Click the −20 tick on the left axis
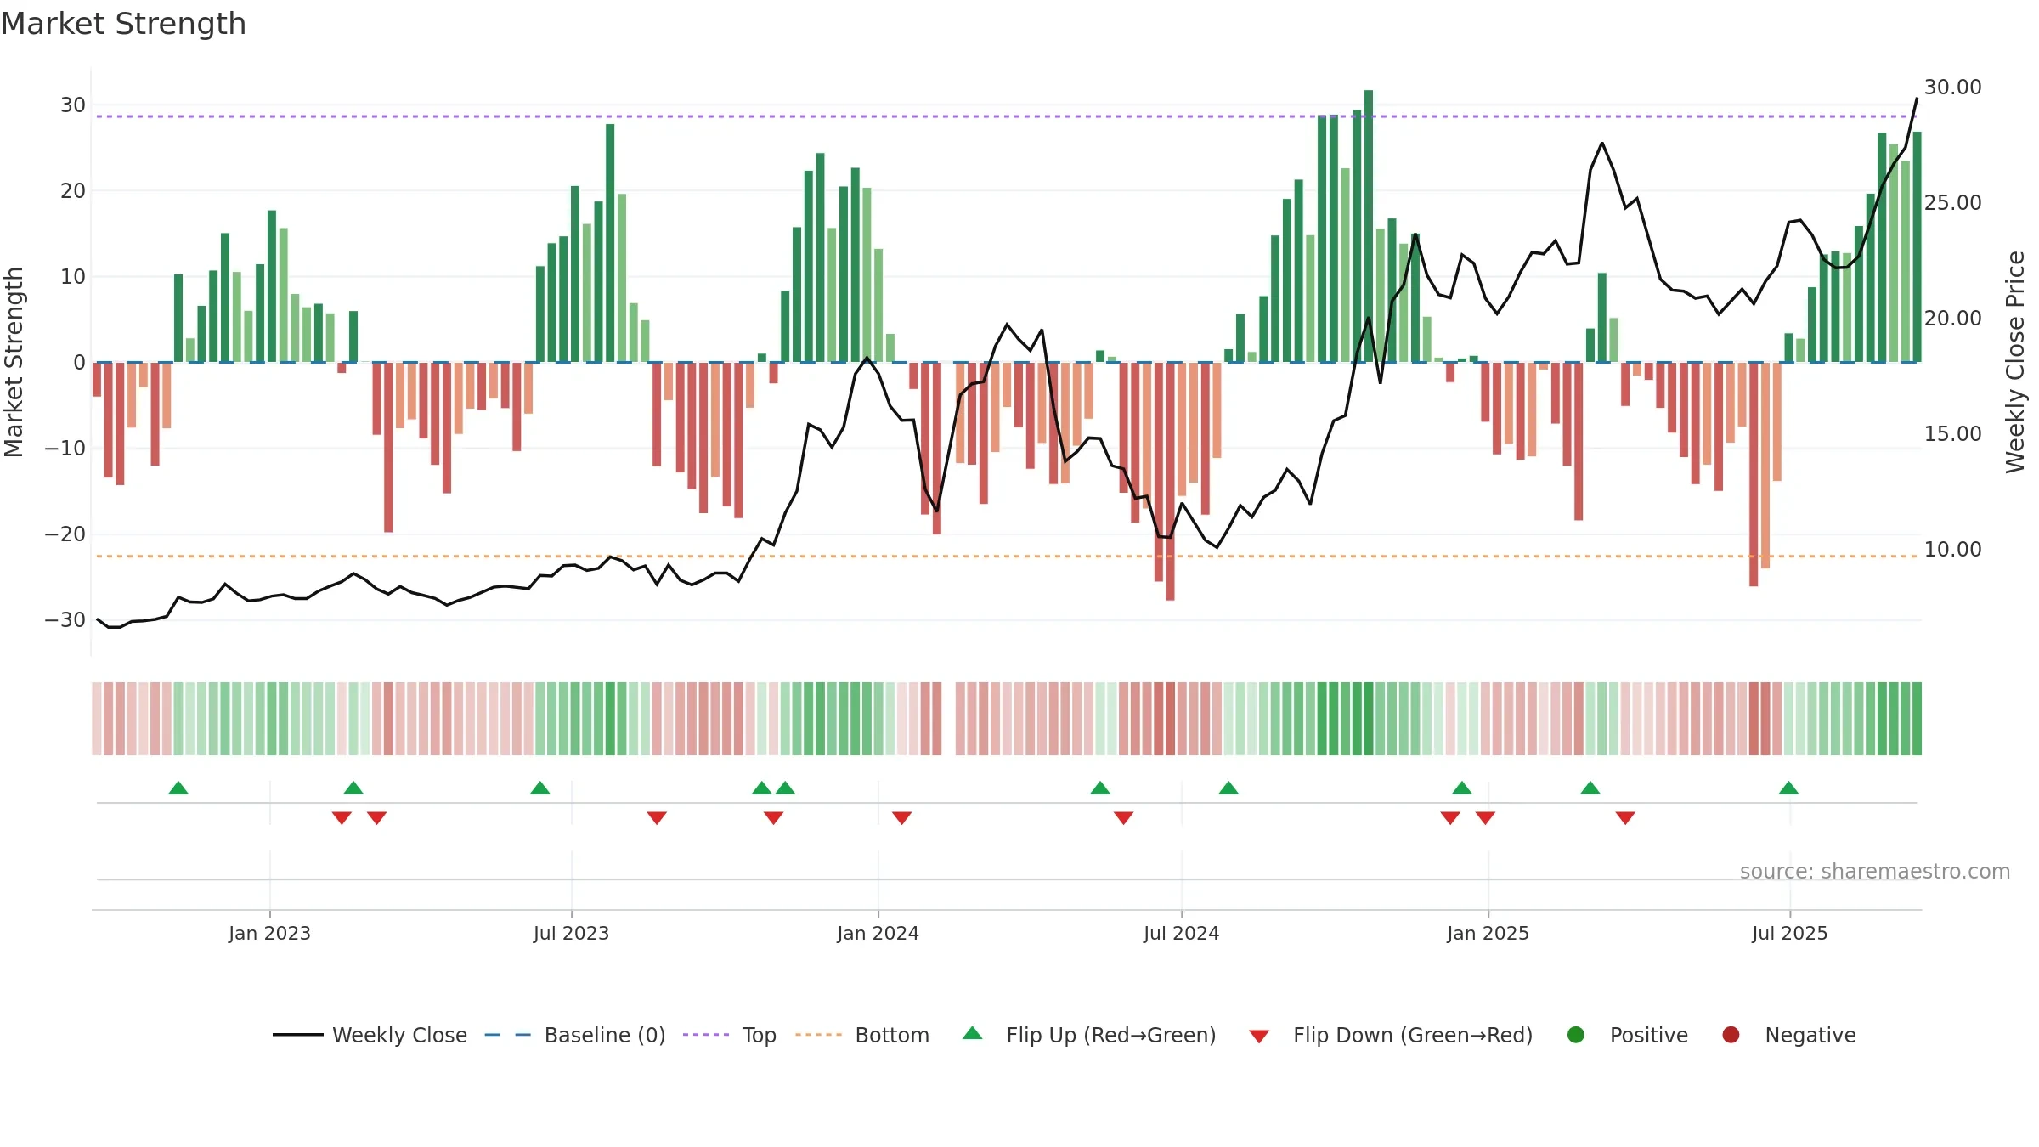Viewport: 2039px width, 1147px height. [65, 534]
